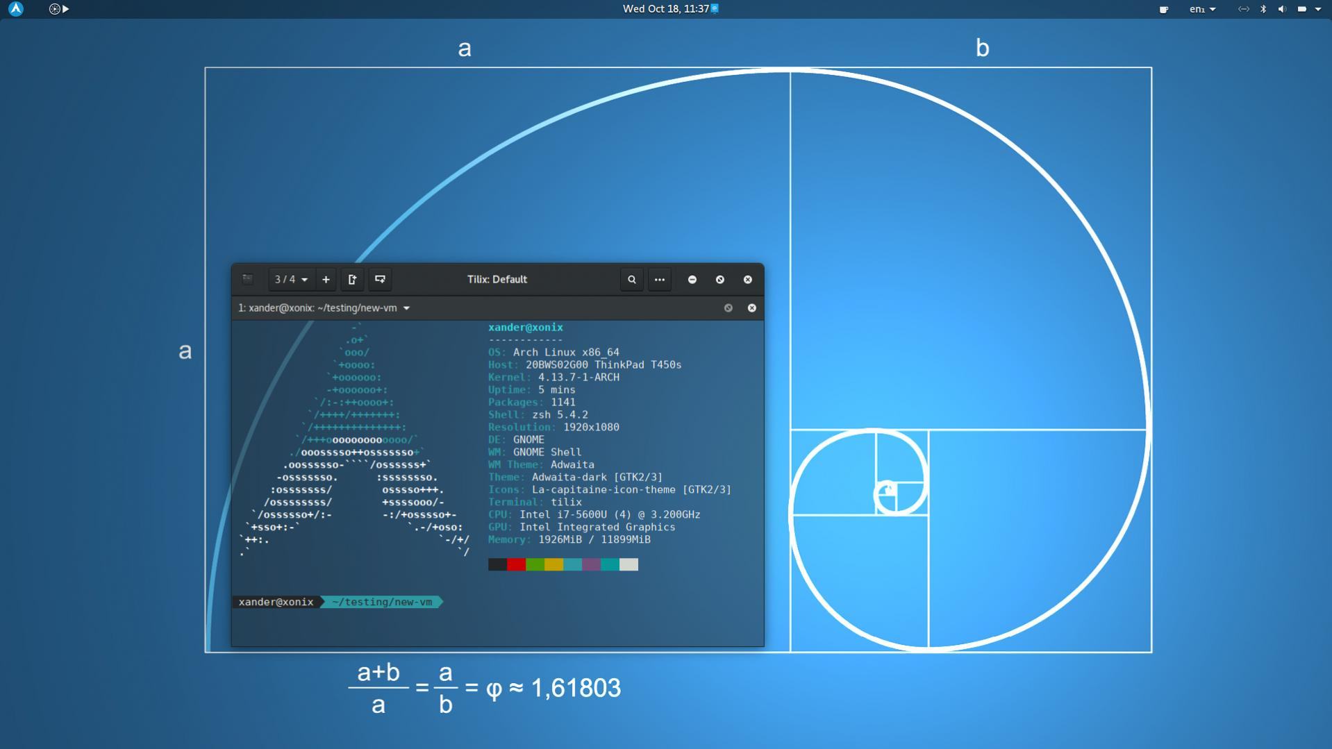Click the 'Intel Integrated Graphics' GPU text

click(x=597, y=527)
